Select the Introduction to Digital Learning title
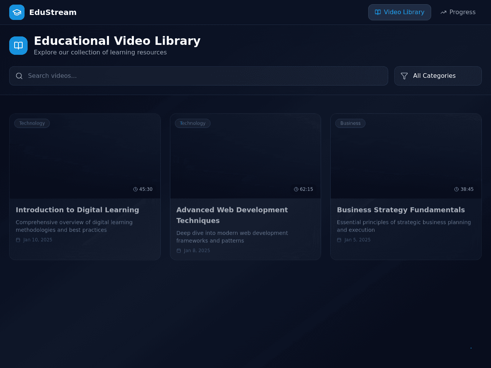The image size is (491, 368). (77, 210)
